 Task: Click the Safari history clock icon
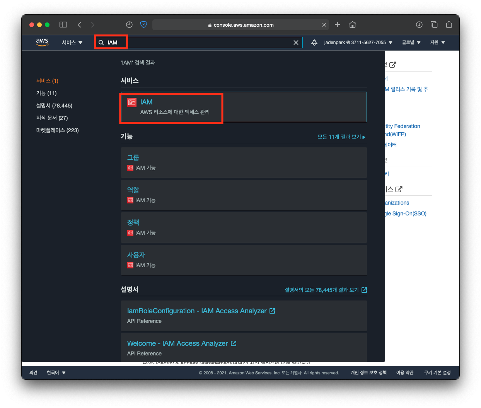(x=129, y=25)
